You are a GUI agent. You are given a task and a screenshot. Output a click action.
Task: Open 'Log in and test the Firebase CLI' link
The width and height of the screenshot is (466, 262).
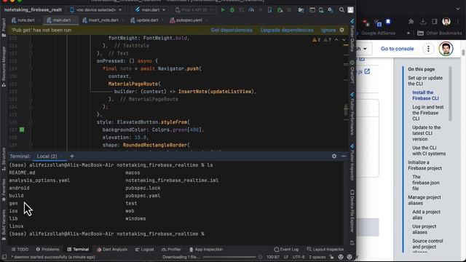(428, 113)
